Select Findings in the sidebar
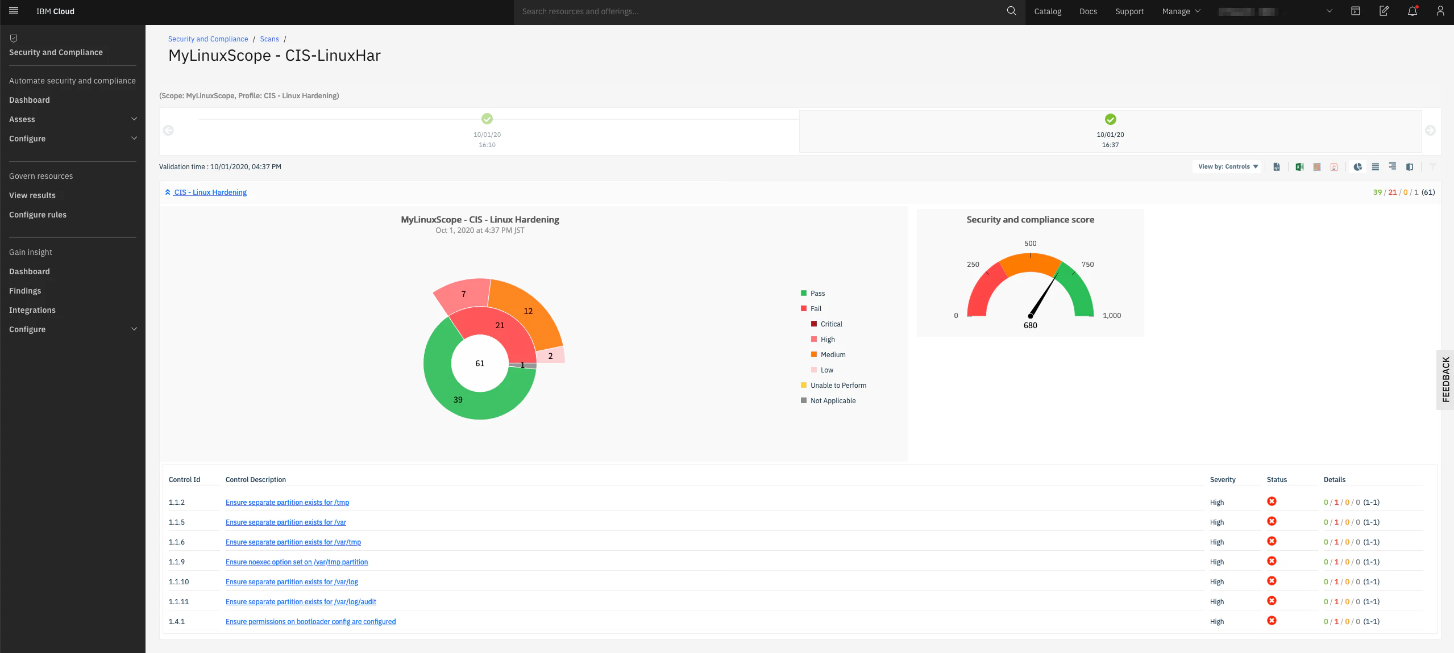 click(25, 291)
